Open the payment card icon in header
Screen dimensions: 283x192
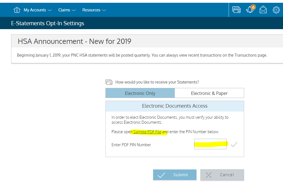coord(236,10)
